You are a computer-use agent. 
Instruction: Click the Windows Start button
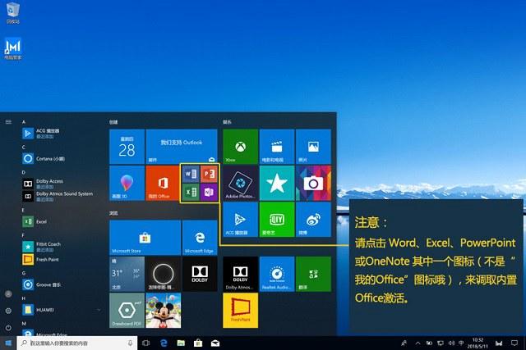(8, 343)
